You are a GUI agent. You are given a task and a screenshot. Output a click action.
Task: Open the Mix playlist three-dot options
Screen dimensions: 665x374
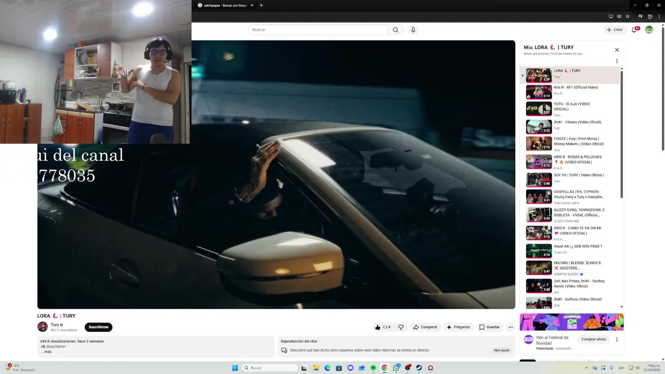pos(617,61)
